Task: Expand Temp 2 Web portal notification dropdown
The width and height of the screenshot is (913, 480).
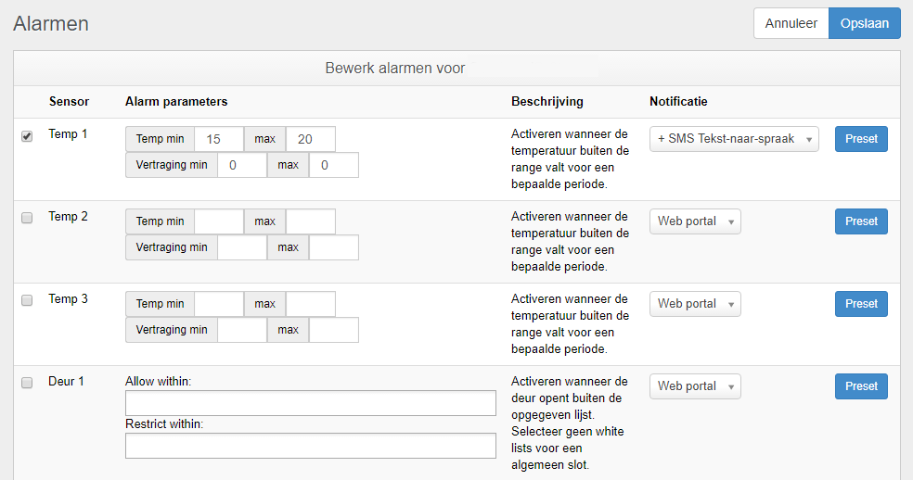Action: (x=694, y=221)
